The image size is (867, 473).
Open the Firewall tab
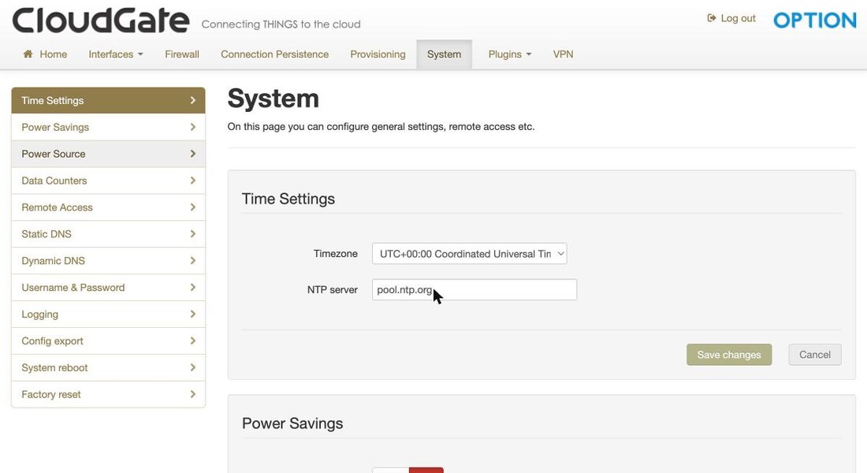182,54
